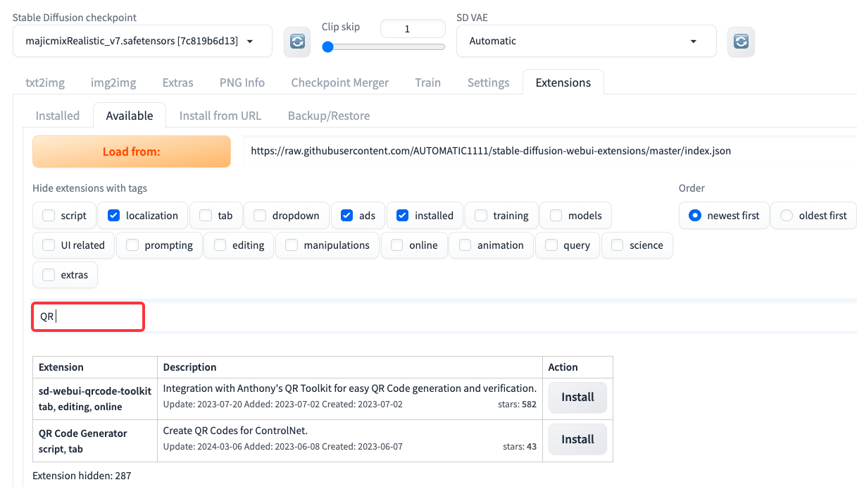Open the Backup/Restore subtab
The height and width of the screenshot is (487, 857).
pyautogui.click(x=328, y=116)
